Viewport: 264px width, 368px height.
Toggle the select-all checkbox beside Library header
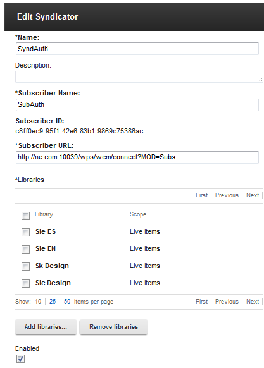(x=25, y=216)
